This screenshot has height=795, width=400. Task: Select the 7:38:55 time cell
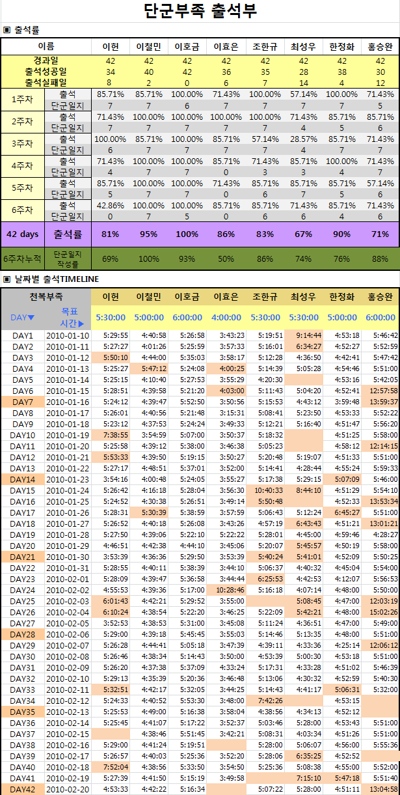coord(110,435)
